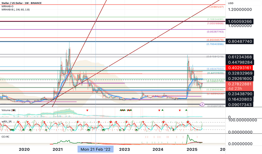
Task: Click the (0.85056578) level label
Action: [215, 40]
